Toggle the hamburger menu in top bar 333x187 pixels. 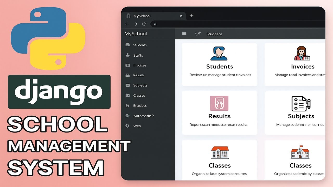(x=184, y=34)
